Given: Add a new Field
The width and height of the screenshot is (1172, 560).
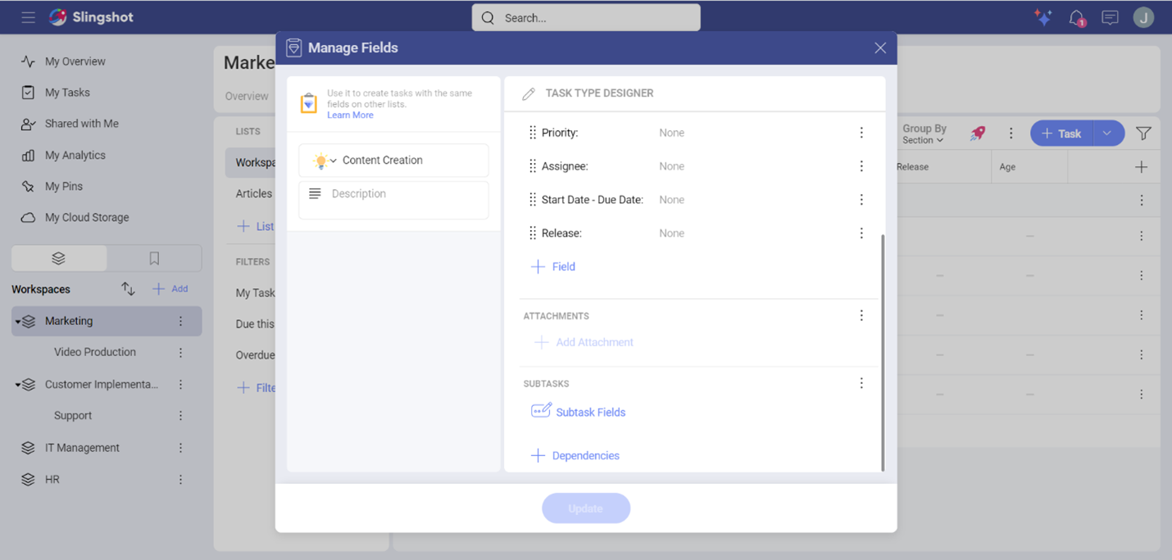Looking at the screenshot, I should point(553,267).
